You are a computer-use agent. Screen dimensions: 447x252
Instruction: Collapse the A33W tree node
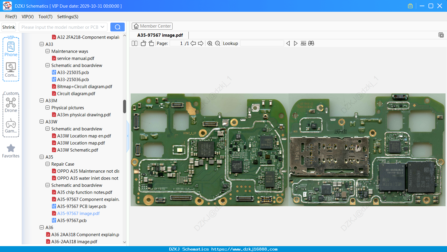(x=42, y=122)
